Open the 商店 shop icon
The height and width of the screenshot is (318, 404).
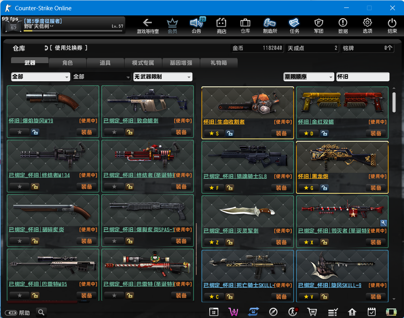[222, 26]
